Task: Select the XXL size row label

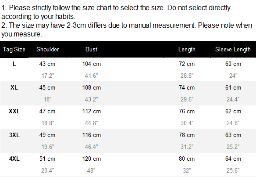Action: coord(14,111)
